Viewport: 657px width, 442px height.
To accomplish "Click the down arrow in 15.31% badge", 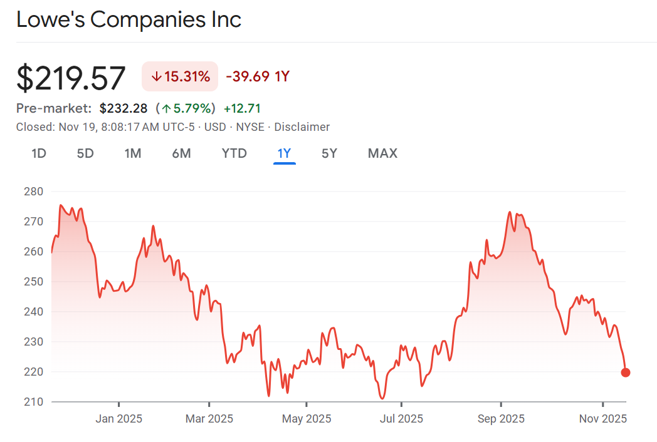I will tap(156, 77).
